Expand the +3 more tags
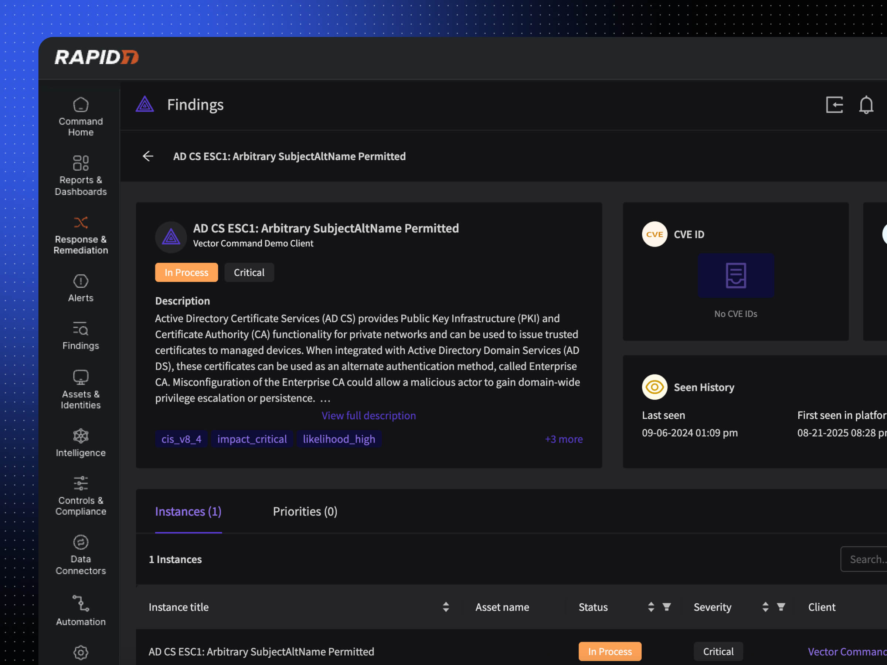The image size is (887, 665). click(x=563, y=439)
